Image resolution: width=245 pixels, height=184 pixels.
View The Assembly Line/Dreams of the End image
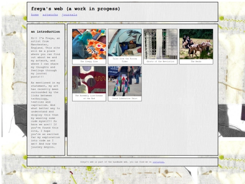(89, 80)
